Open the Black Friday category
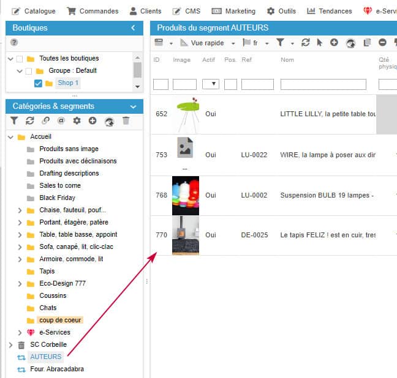 click(56, 198)
